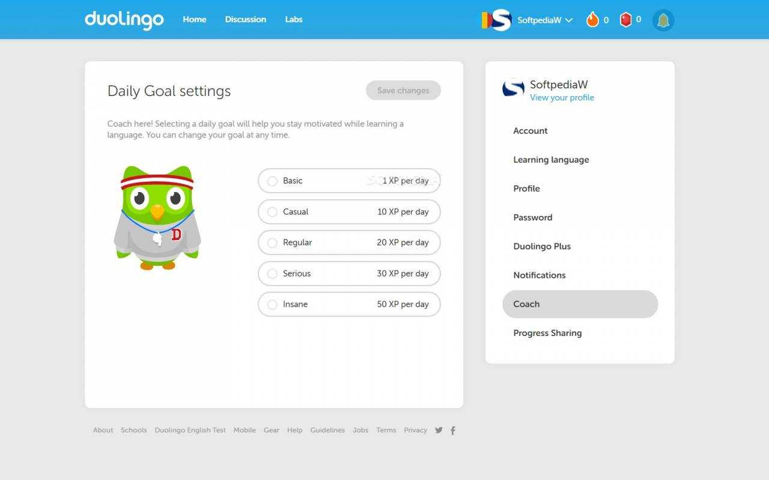
Task: Click the SoftpediaW avatar in the header
Action: pyautogui.click(x=500, y=20)
